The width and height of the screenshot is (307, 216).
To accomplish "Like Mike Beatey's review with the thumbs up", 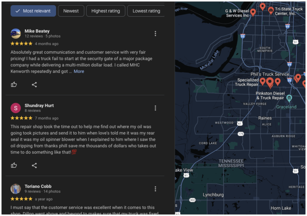I will pyautogui.click(x=14, y=85).
